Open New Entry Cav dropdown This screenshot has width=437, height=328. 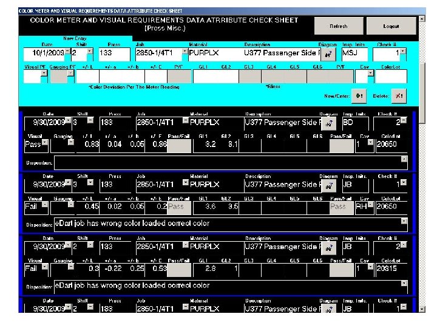click(370, 73)
